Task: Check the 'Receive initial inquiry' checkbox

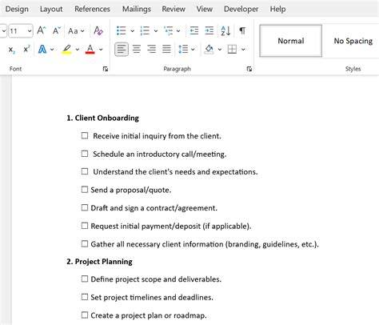Action: coord(85,135)
